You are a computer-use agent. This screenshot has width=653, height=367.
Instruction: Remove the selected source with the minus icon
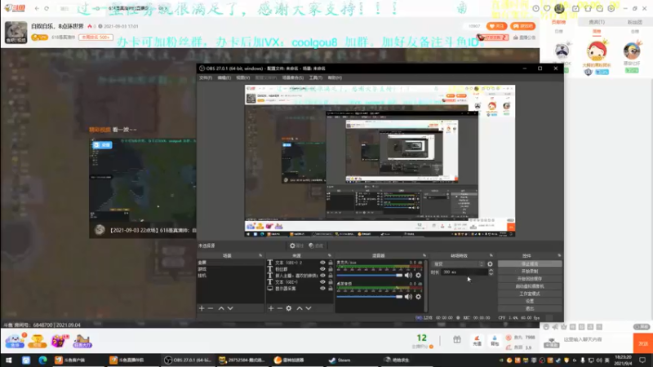(x=279, y=308)
